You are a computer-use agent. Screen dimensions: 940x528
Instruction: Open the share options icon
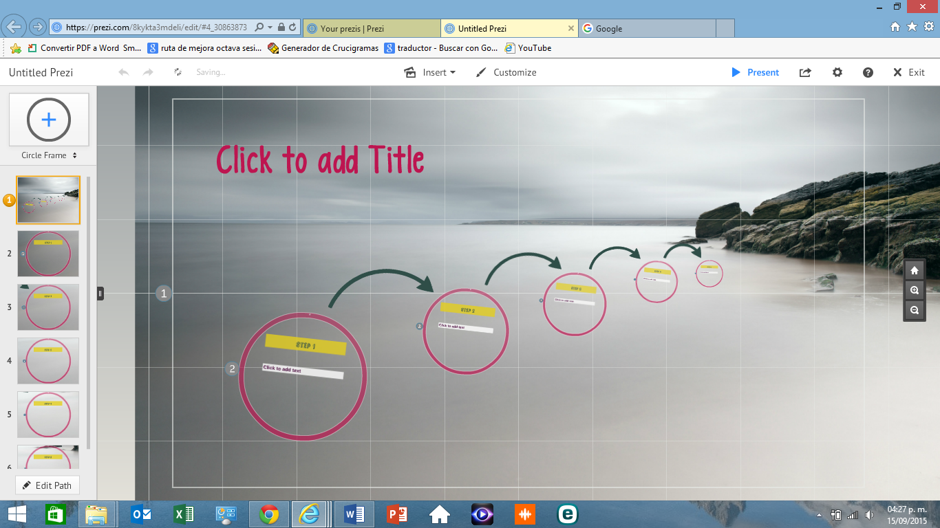(x=804, y=72)
